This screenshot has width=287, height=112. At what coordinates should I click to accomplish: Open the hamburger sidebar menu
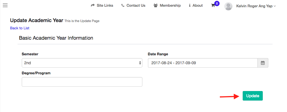click(5, 5)
